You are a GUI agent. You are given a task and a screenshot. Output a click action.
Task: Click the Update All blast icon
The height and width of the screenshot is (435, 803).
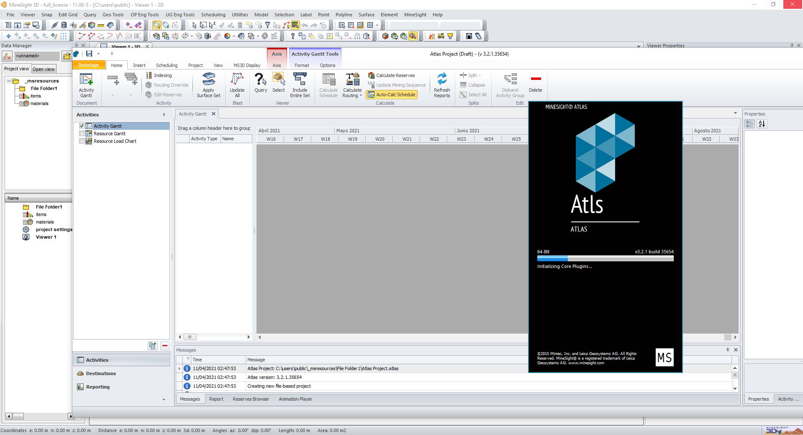[x=237, y=79]
